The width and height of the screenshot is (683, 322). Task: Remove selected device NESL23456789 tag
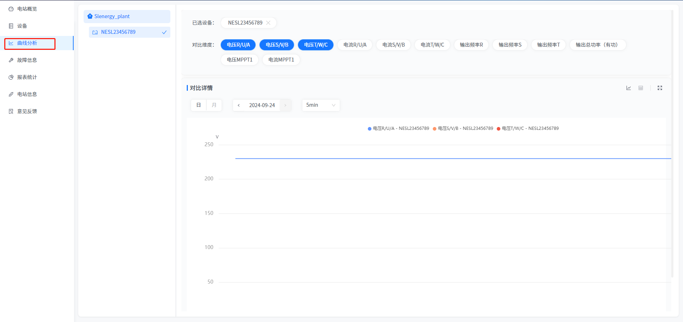268,23
